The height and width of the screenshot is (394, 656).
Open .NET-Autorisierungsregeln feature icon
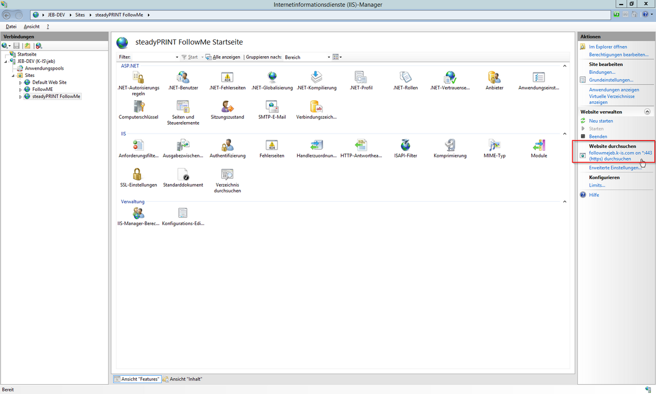click(x=138, y=77)
